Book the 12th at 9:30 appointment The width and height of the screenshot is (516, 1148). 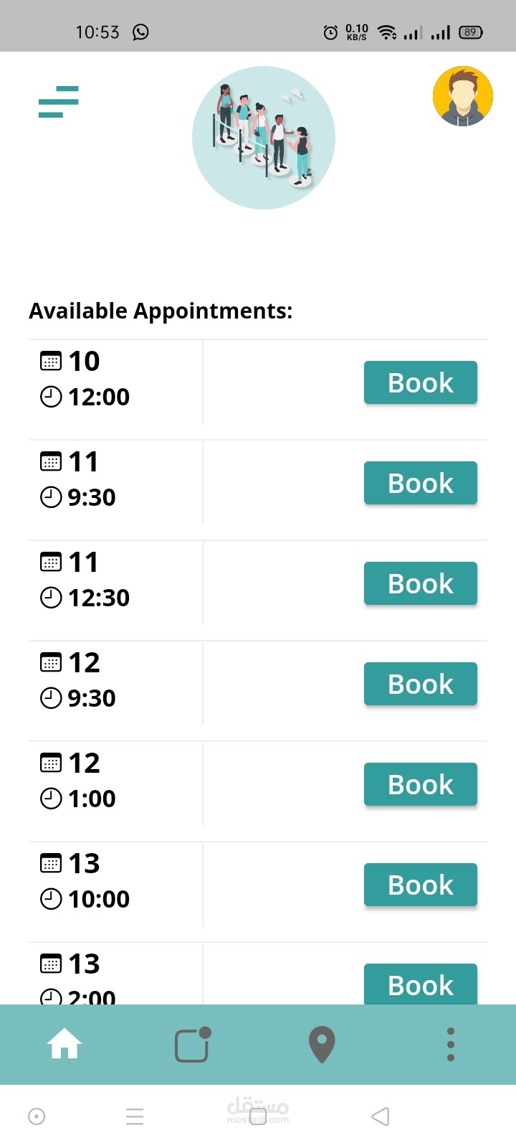tap(421, 684)
